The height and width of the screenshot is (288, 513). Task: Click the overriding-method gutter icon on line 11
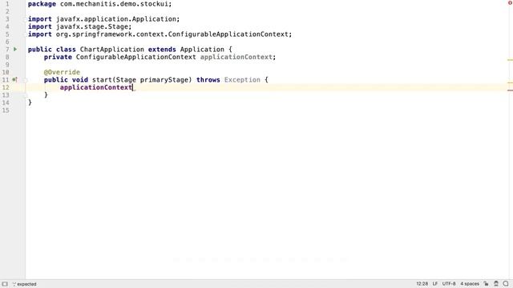(14, 80)
